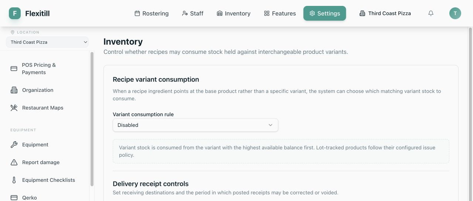Image resolution: width=473 pixels, height=201 pixels.
Task: Open the Settings navigation tab
Action: [x=325, y=13]
